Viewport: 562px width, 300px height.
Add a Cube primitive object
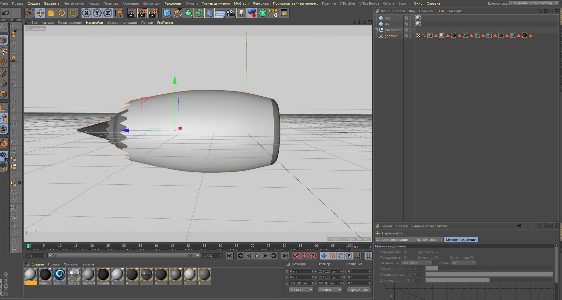pyautogui.click(x=167, y=13)
